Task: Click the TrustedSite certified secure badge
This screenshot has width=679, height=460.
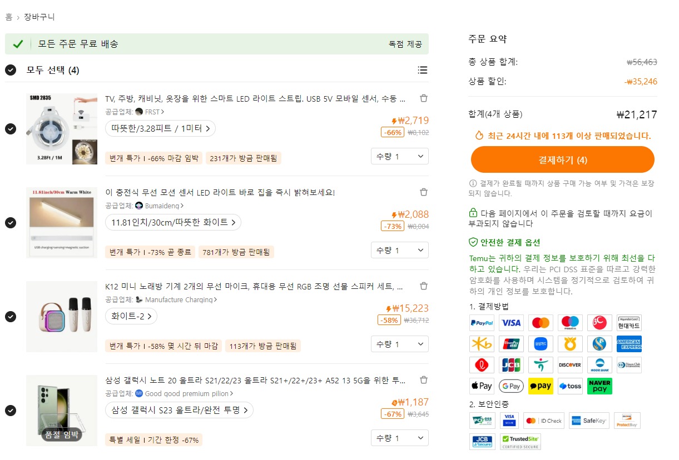Action: pyautogui.click(x=521, y=442)
